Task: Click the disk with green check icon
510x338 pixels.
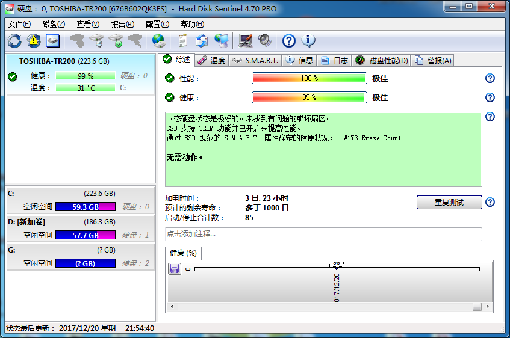Action: click(116, 41)
